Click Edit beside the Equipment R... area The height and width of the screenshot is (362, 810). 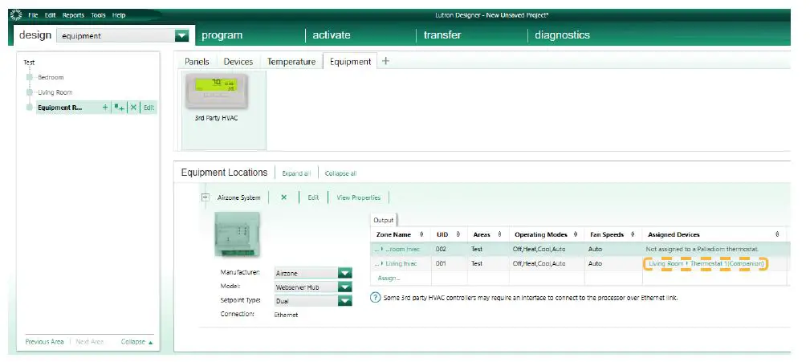[x=149, y=108]
